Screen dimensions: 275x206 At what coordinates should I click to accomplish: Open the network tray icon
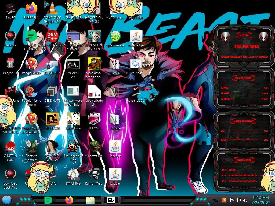click(x=239, y=200)
